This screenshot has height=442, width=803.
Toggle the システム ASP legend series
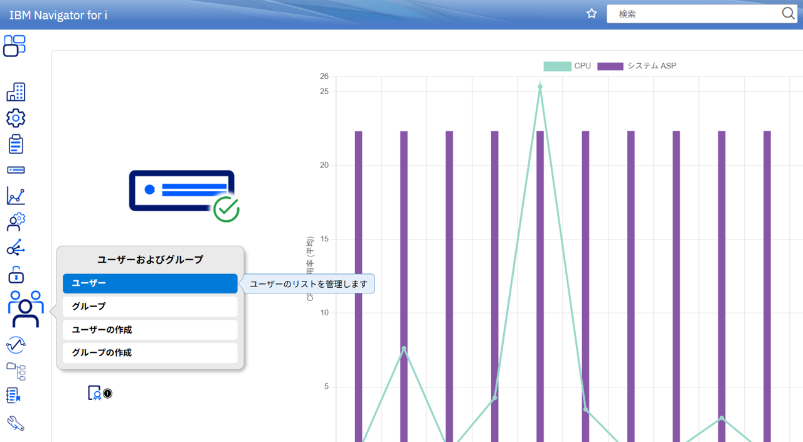637,66
